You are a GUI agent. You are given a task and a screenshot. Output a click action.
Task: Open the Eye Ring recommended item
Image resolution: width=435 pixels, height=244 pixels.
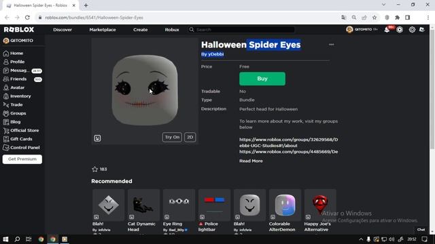[x=179, y=205]
